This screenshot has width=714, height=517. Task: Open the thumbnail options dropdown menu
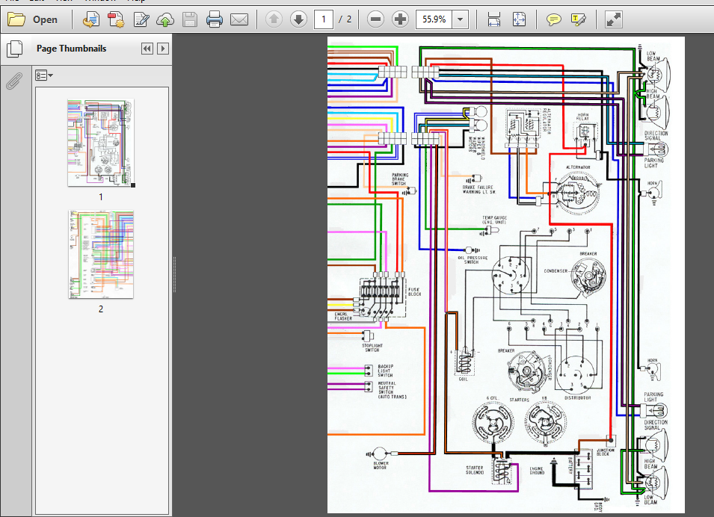point(43,75)
